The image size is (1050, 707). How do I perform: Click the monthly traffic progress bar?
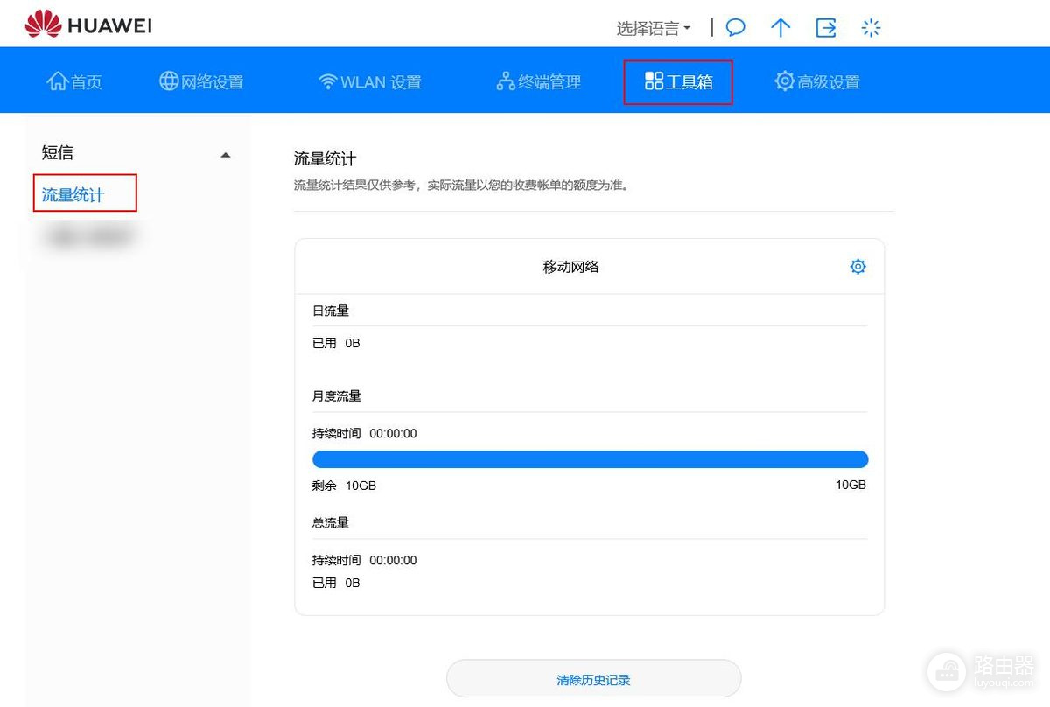(x=590, y=459)
